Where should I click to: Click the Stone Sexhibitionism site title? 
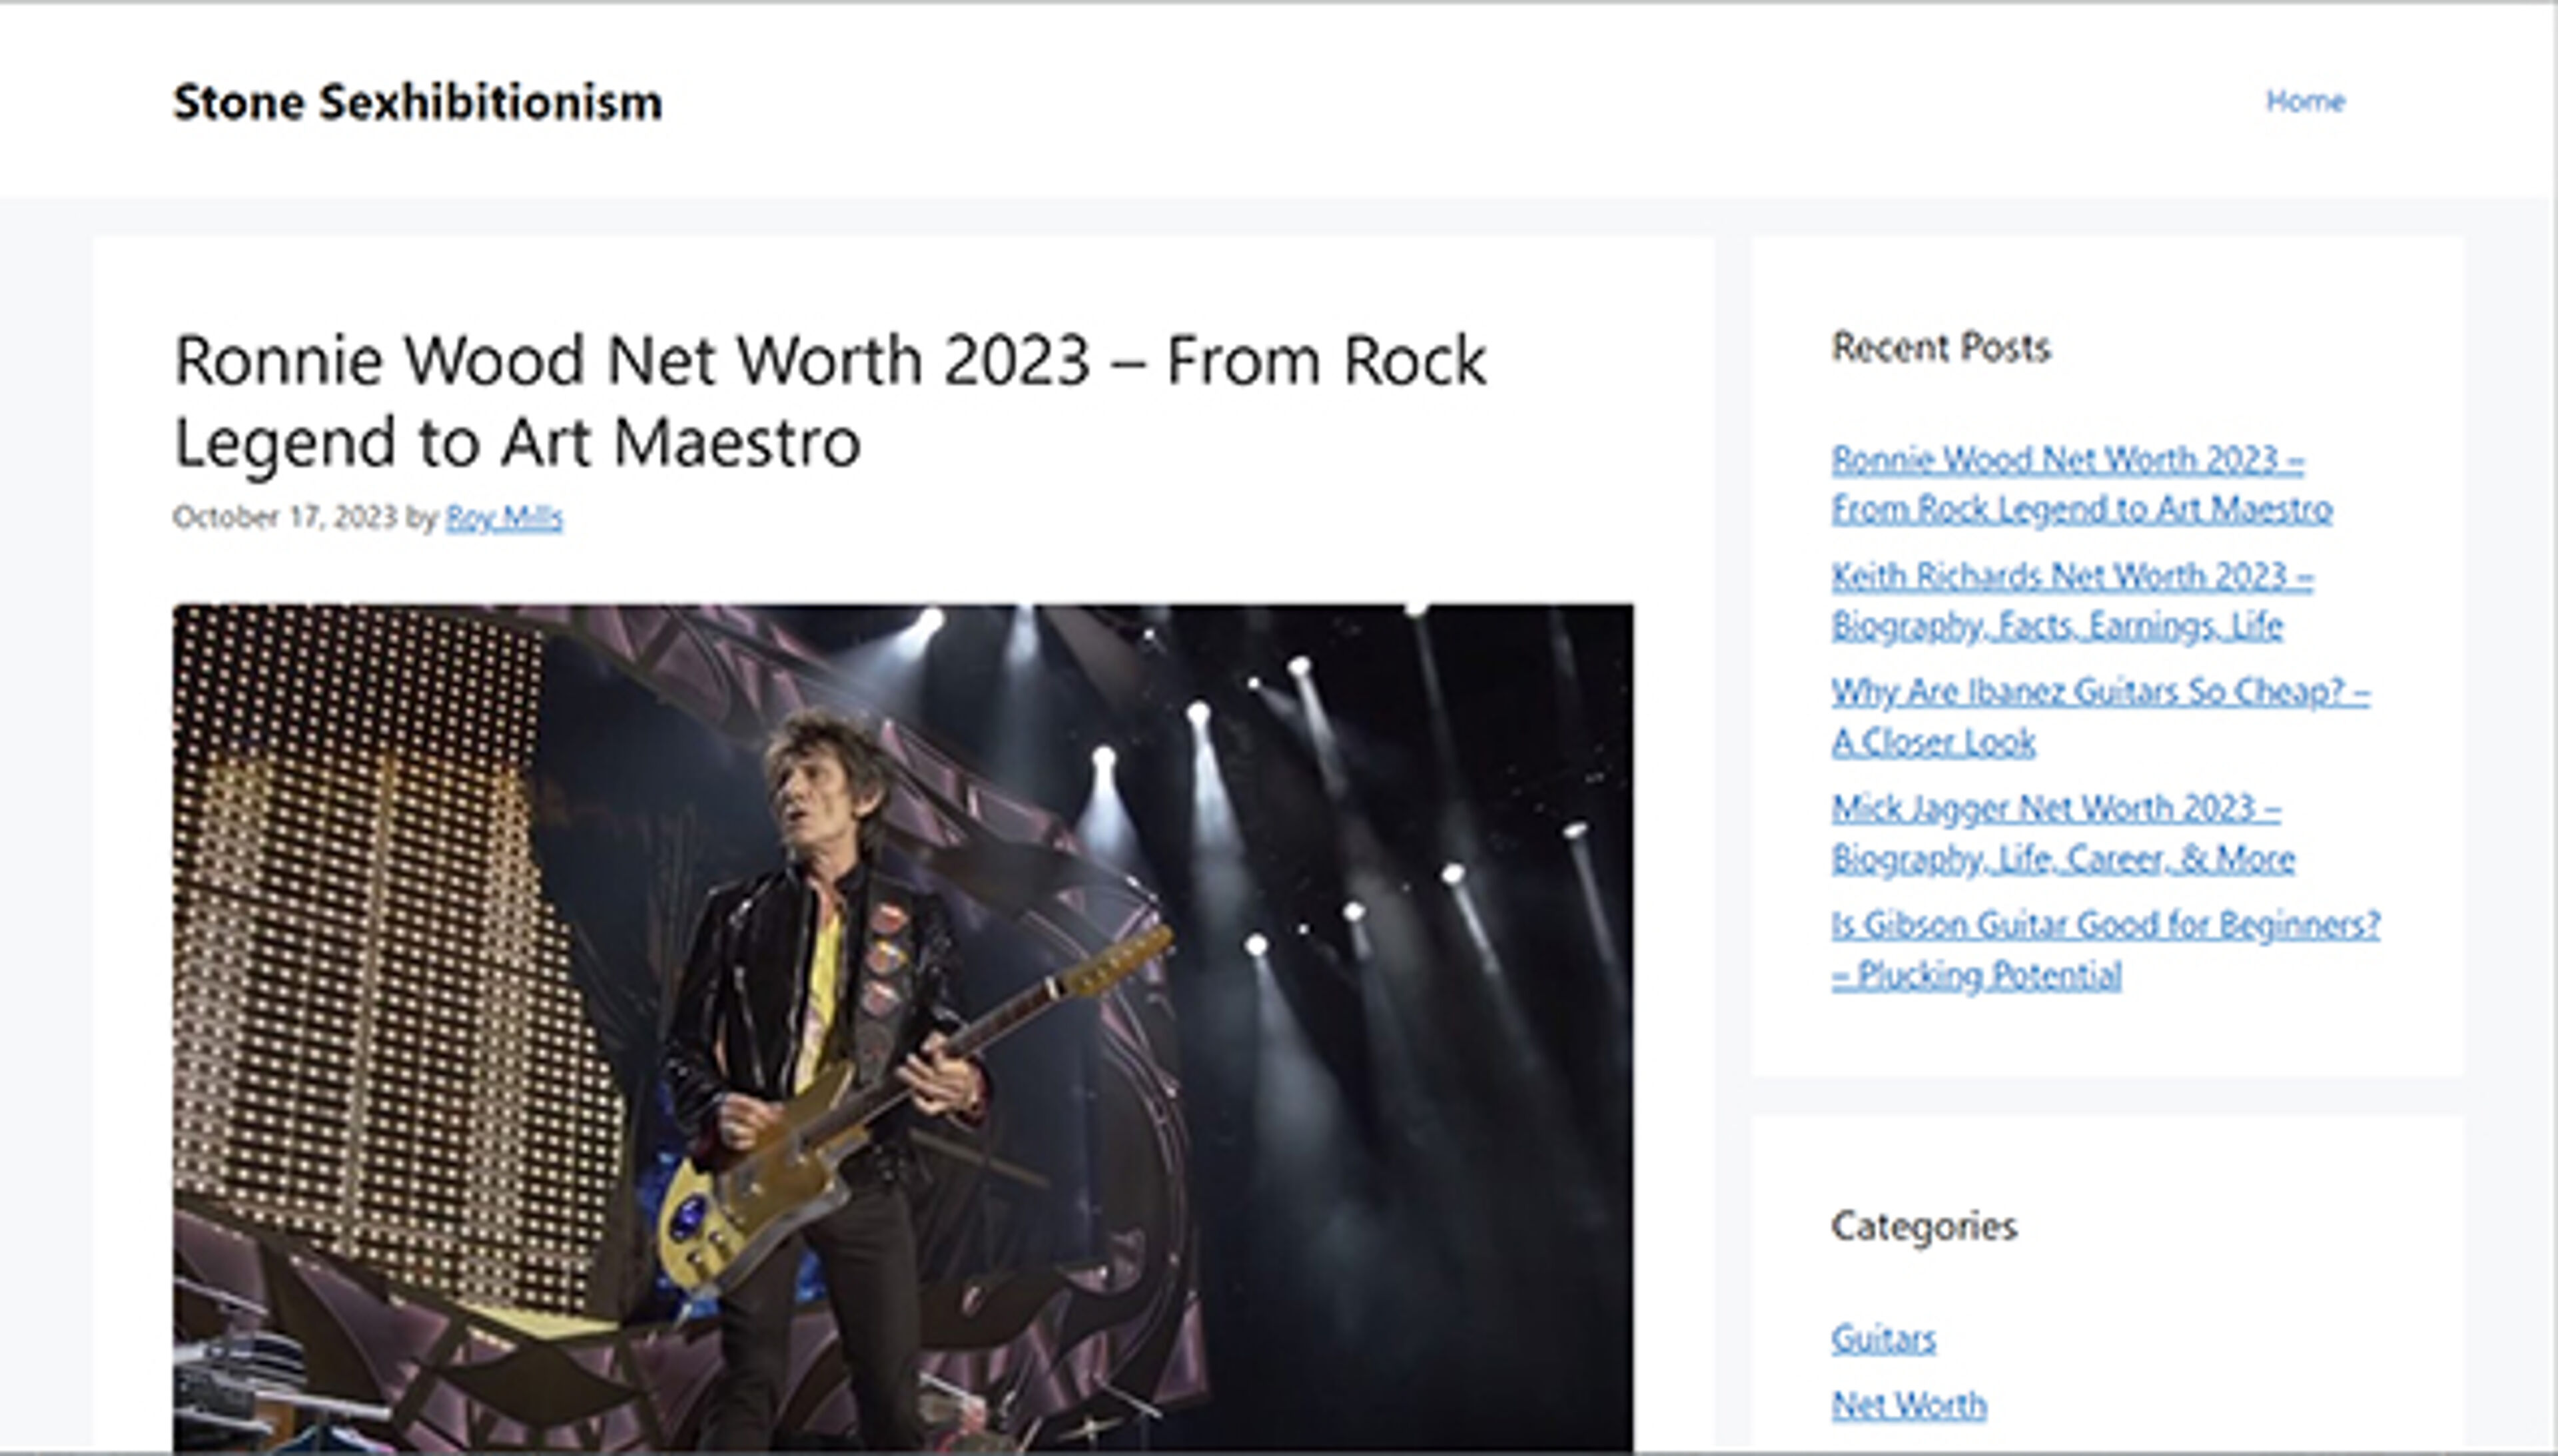[x=417, y=103]
